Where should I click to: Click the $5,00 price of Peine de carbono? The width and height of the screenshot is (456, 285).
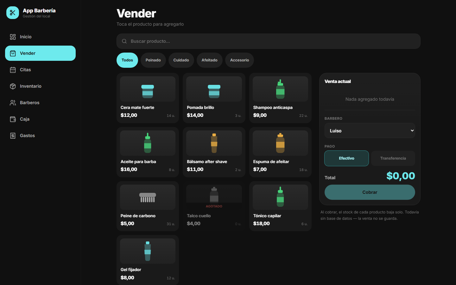(x=127, y=224)
